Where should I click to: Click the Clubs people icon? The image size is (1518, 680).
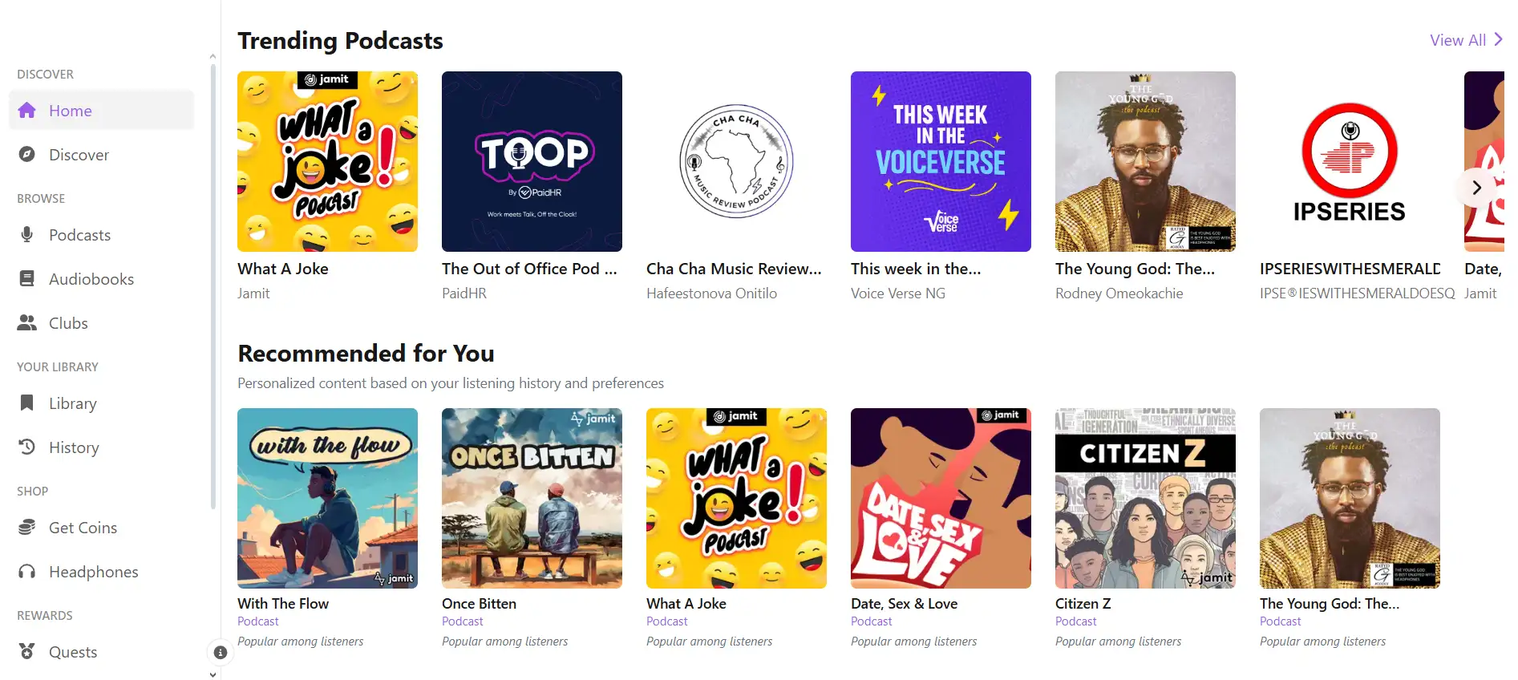point(27,323)
